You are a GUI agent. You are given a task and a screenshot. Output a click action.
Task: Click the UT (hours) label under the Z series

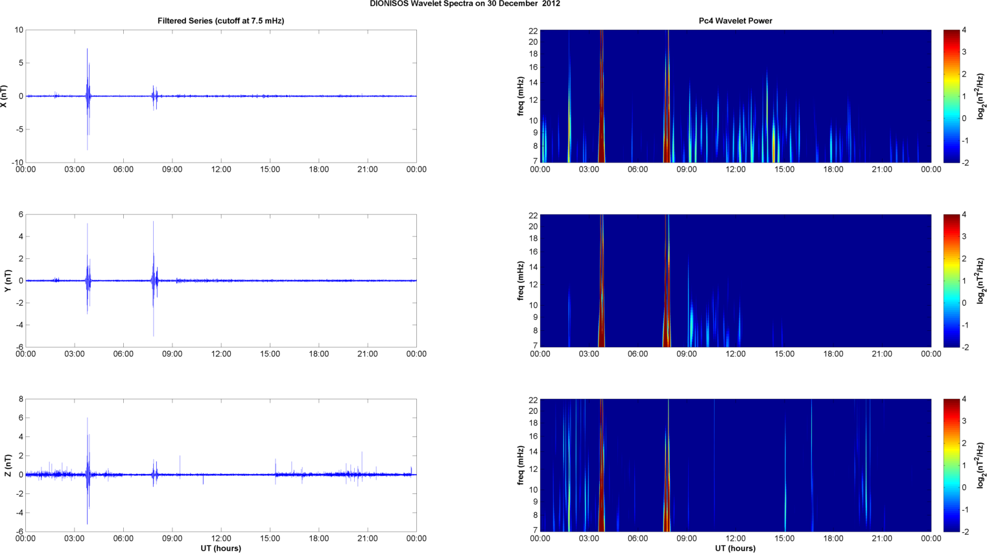tap(220, 548)
